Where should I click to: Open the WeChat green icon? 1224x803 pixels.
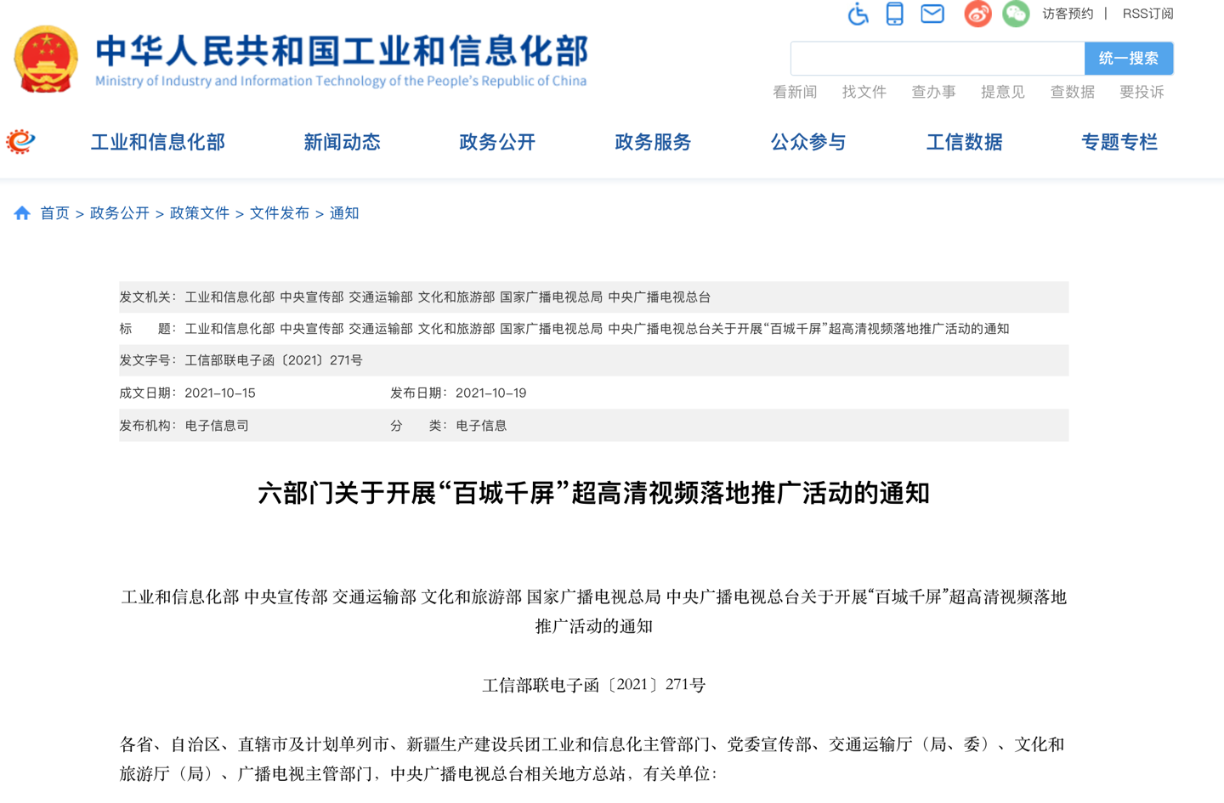(1015, 14)
